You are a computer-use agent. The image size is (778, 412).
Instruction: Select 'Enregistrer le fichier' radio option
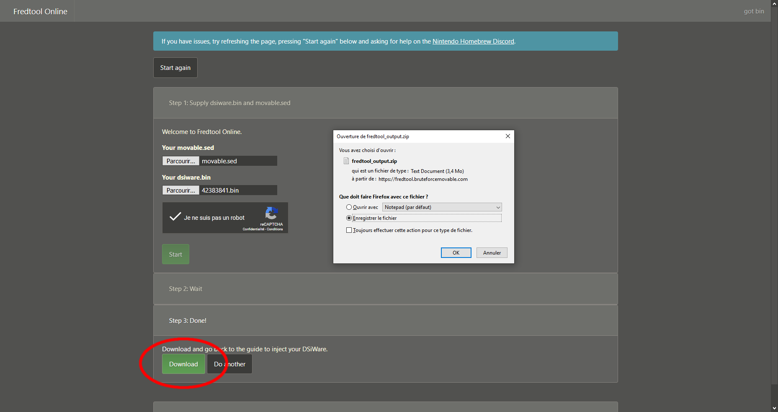349,218
